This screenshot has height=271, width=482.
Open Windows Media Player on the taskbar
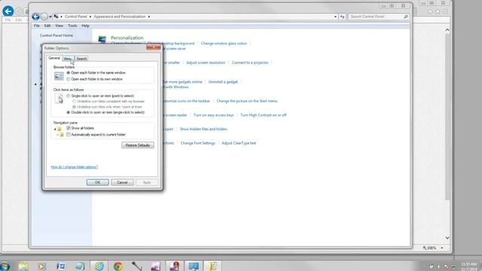(x=42, y=266)
